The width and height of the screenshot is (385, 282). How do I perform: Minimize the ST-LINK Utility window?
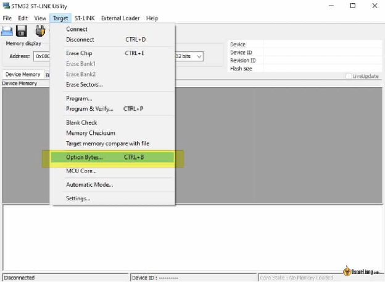pos(331,6)
